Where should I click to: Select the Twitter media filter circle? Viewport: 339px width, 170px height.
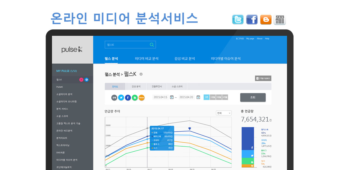(x=121, y=98)
